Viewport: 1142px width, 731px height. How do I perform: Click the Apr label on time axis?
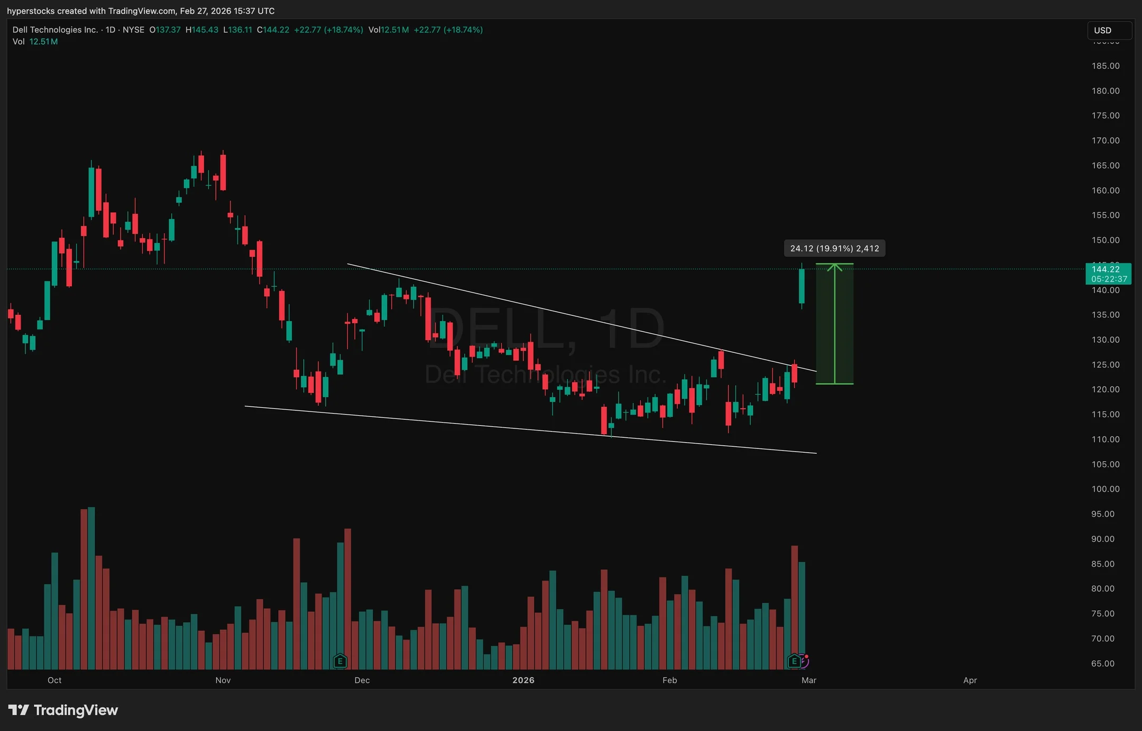click(970, 680)
